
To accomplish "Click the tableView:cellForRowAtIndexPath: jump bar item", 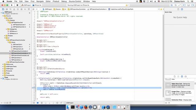I will coord(121,9).
